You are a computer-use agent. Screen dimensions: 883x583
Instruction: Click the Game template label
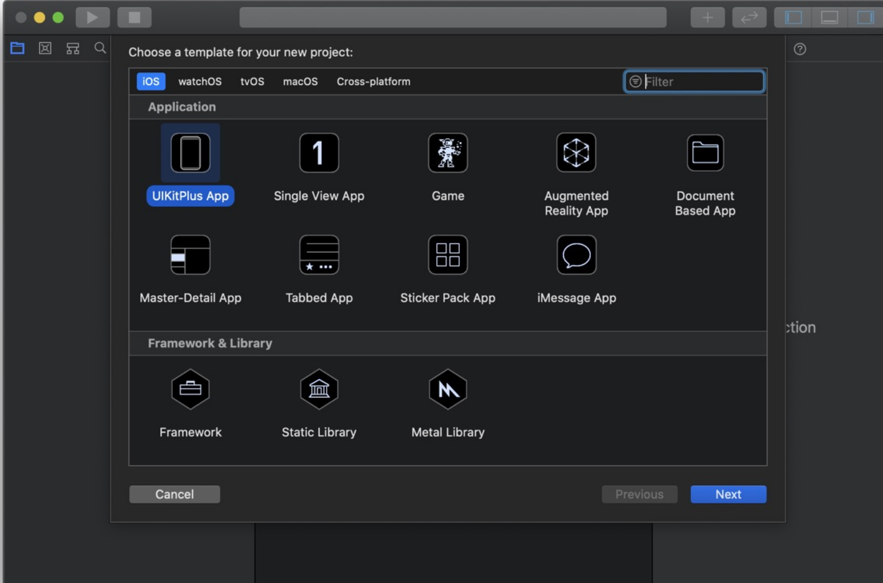(448, 196)
